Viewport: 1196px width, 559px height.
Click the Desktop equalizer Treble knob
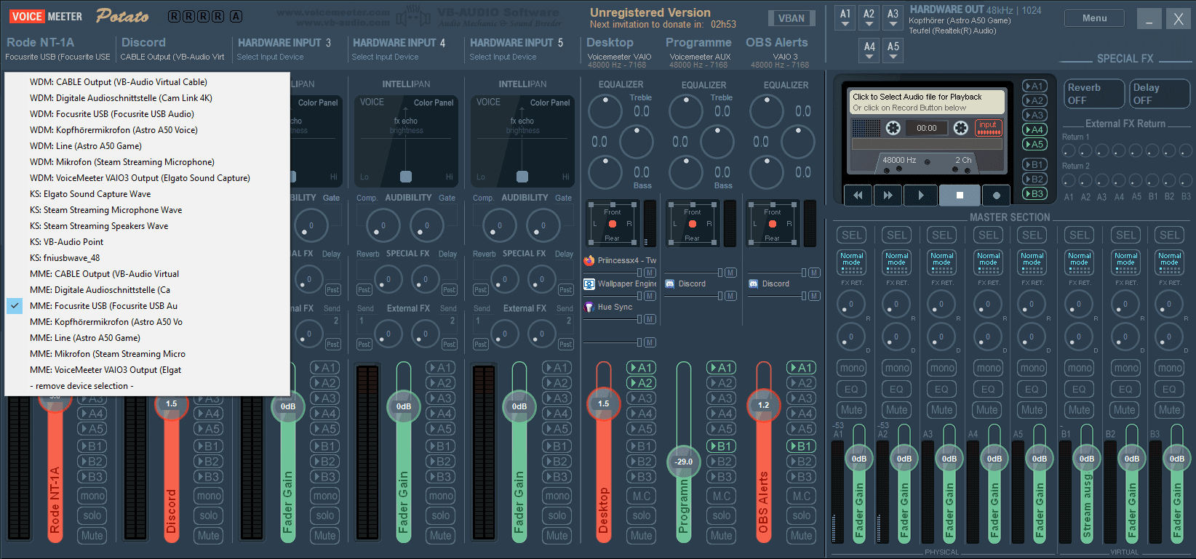tap(605, 111)
